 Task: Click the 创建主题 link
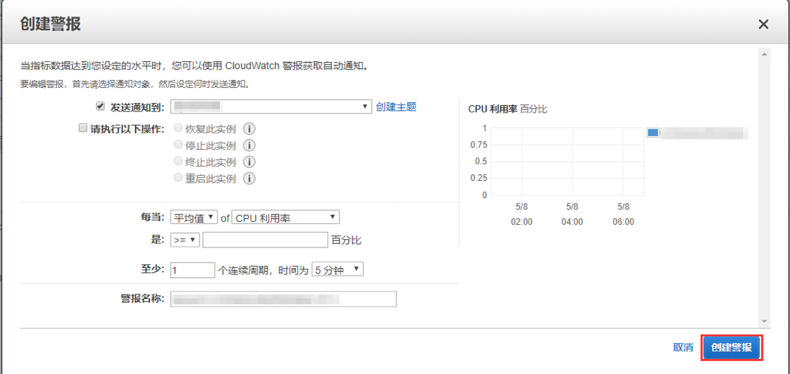396,107
